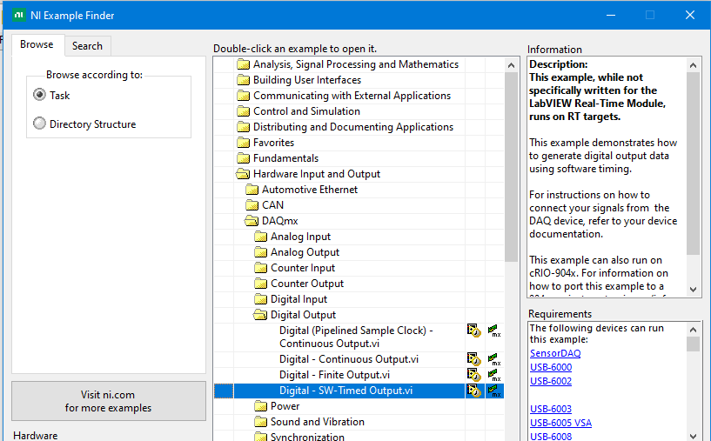
Task: Click the folder icon beside Counter Input
Action: point(261,268)
